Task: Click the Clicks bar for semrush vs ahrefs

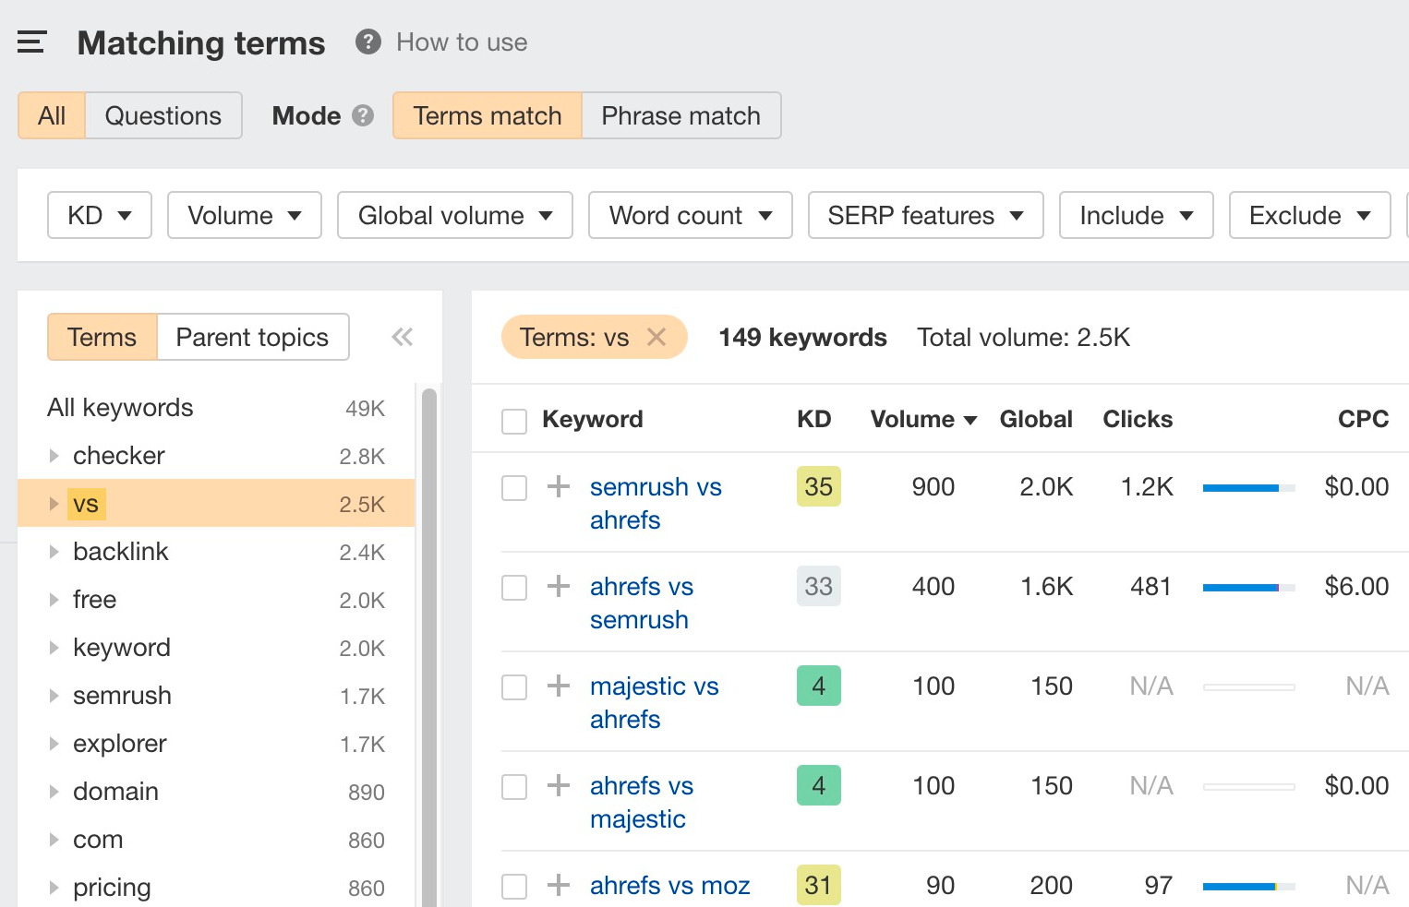Action: (1248, 487)
